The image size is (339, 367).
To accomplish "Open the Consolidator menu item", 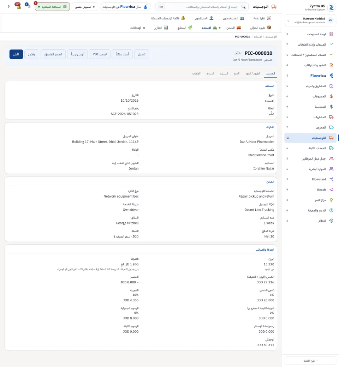I will coord(185,28).
